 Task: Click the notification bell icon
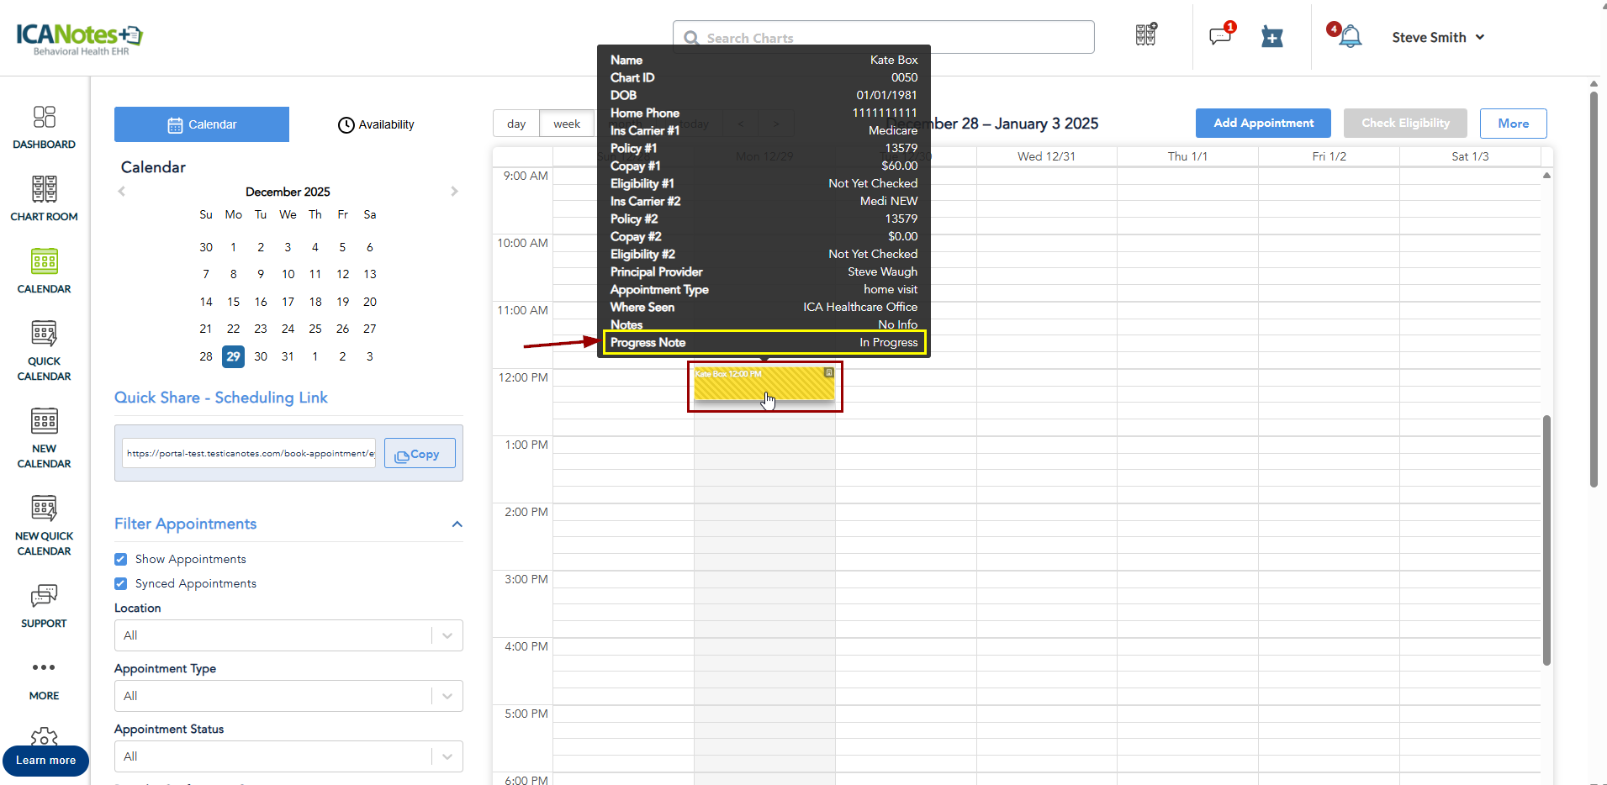coord(1350,37)
